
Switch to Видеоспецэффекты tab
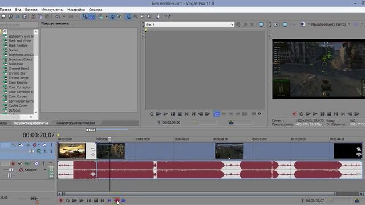coord(30,123)
